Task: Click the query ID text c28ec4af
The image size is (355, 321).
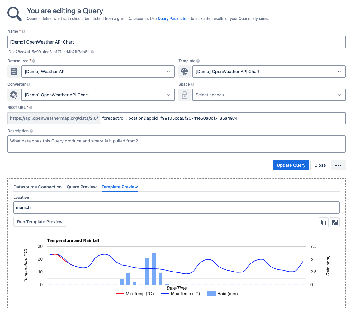Action: coord(48,52)
